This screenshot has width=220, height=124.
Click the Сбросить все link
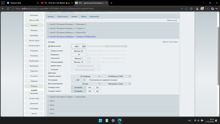[x=172, y=20]
